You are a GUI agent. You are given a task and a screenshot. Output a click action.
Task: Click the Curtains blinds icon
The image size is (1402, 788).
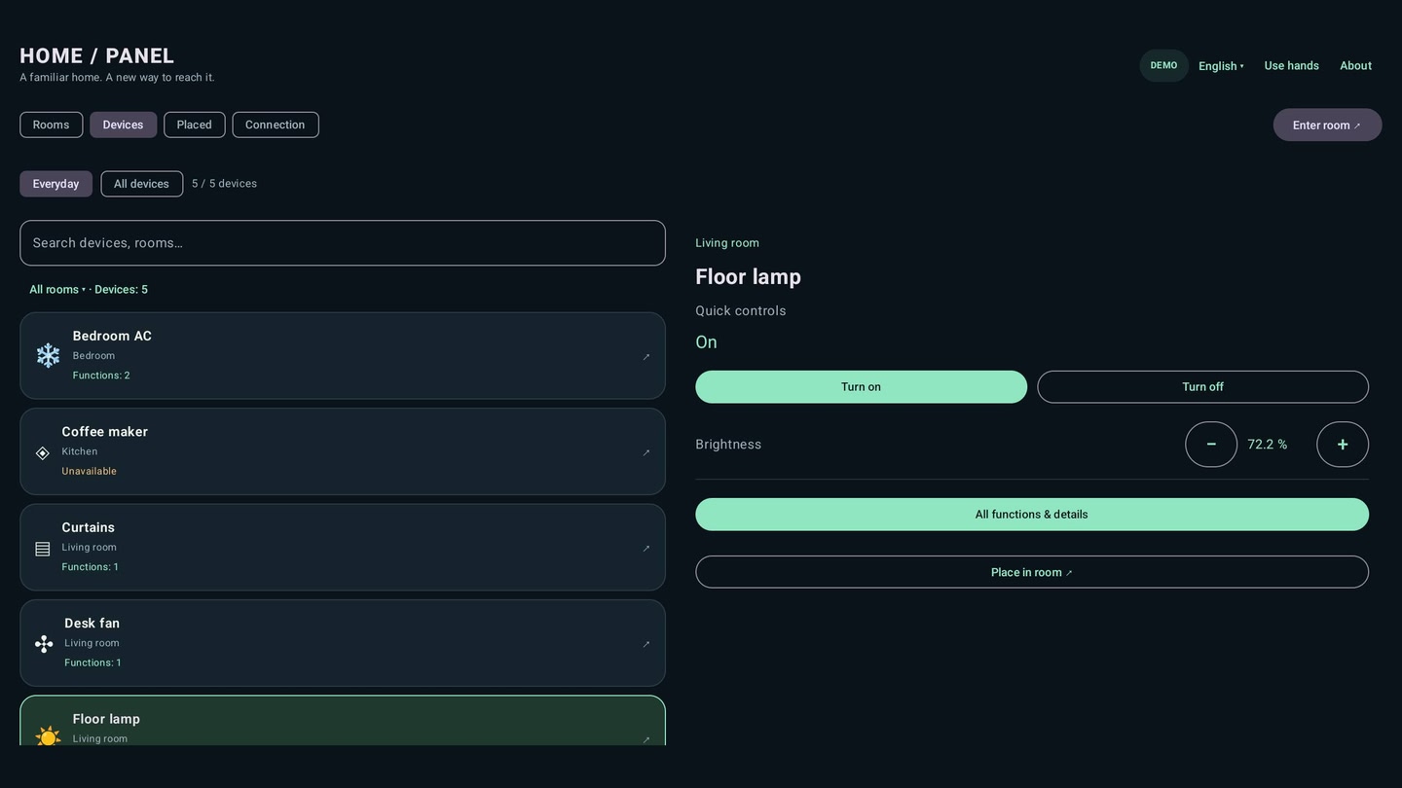pyautogui.click(x=43, y=549)
